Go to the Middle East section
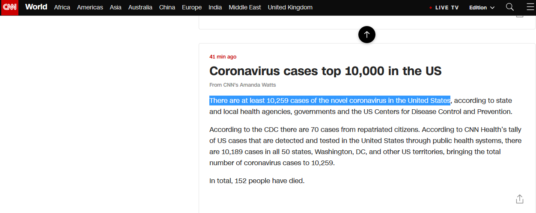This screenshot has height=213, width=536. point(245,7)
